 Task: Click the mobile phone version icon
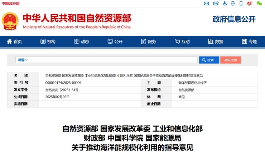point(241,3)
